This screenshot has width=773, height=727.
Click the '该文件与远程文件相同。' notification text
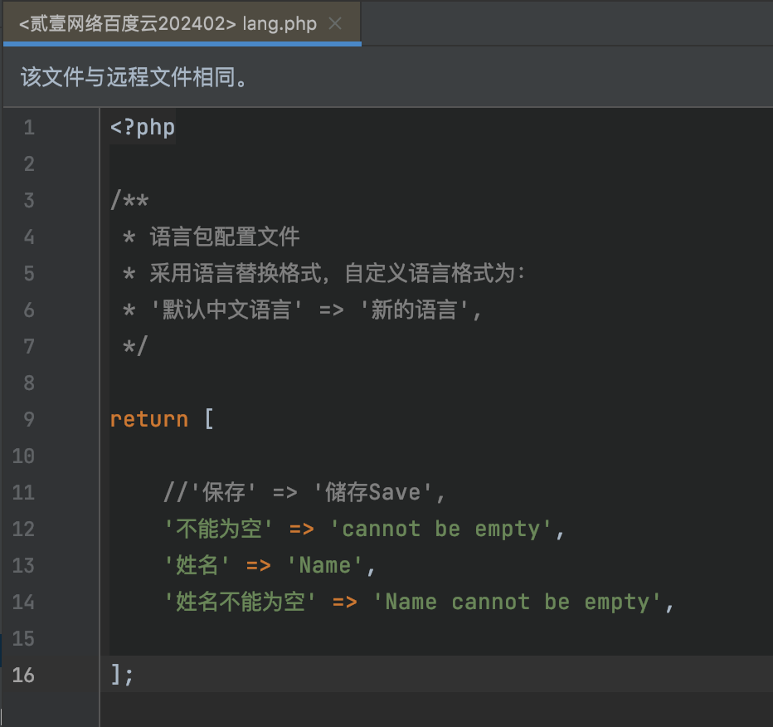[x=134, y=77]
